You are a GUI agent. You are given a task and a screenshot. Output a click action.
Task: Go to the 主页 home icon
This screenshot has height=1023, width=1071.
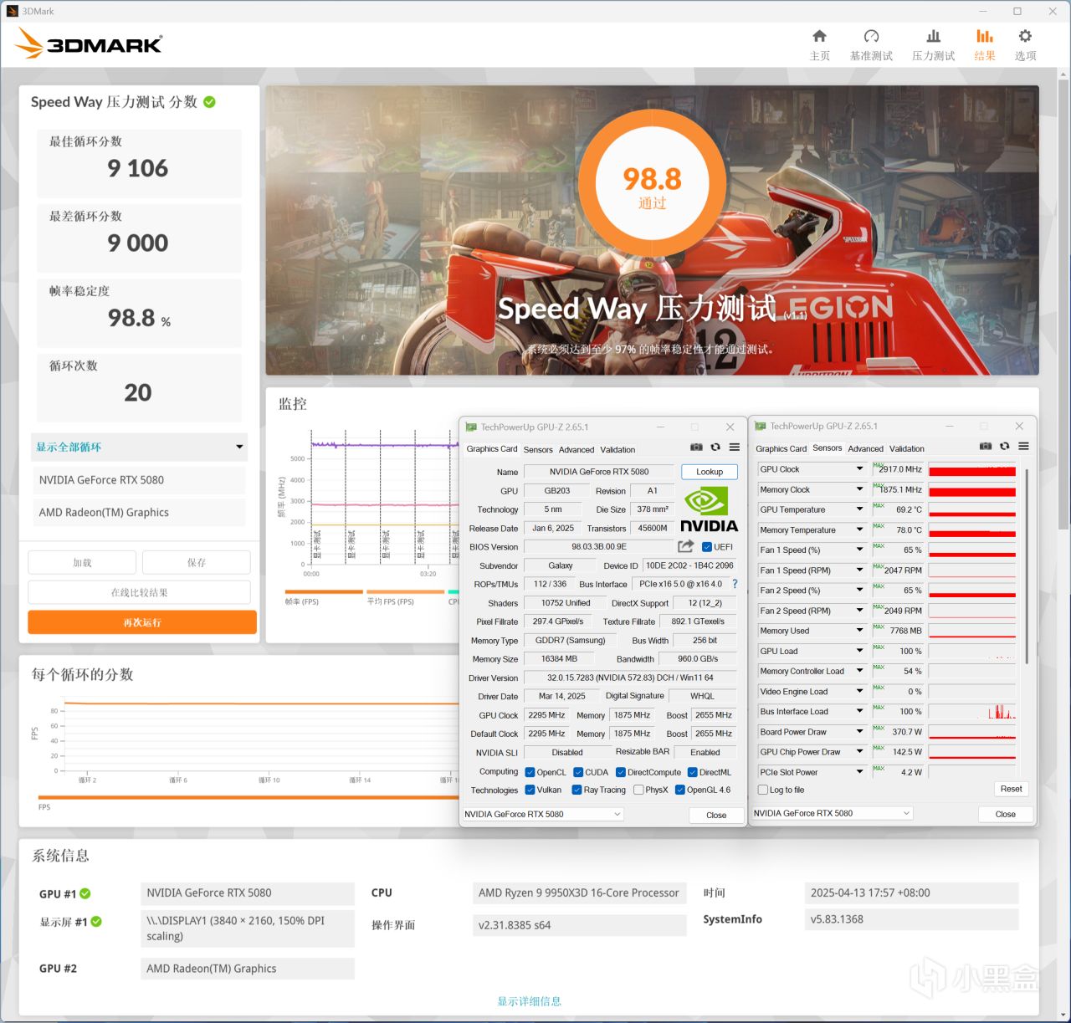pos(819,36)
